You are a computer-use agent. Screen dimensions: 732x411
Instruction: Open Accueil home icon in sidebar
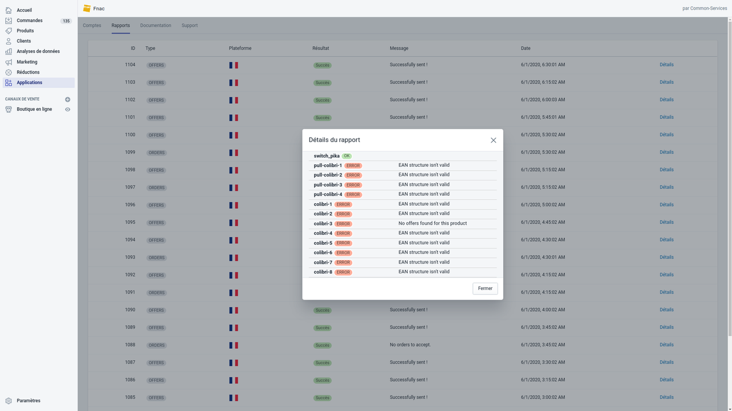click(9, 10)
